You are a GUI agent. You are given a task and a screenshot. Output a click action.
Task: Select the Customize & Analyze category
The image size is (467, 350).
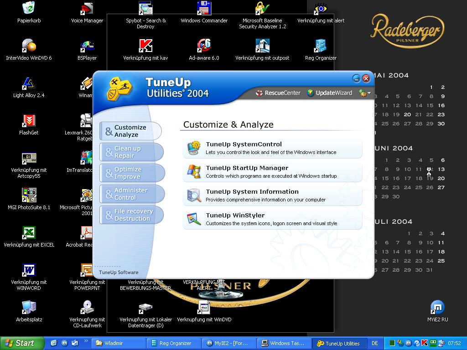pos(130,131)
